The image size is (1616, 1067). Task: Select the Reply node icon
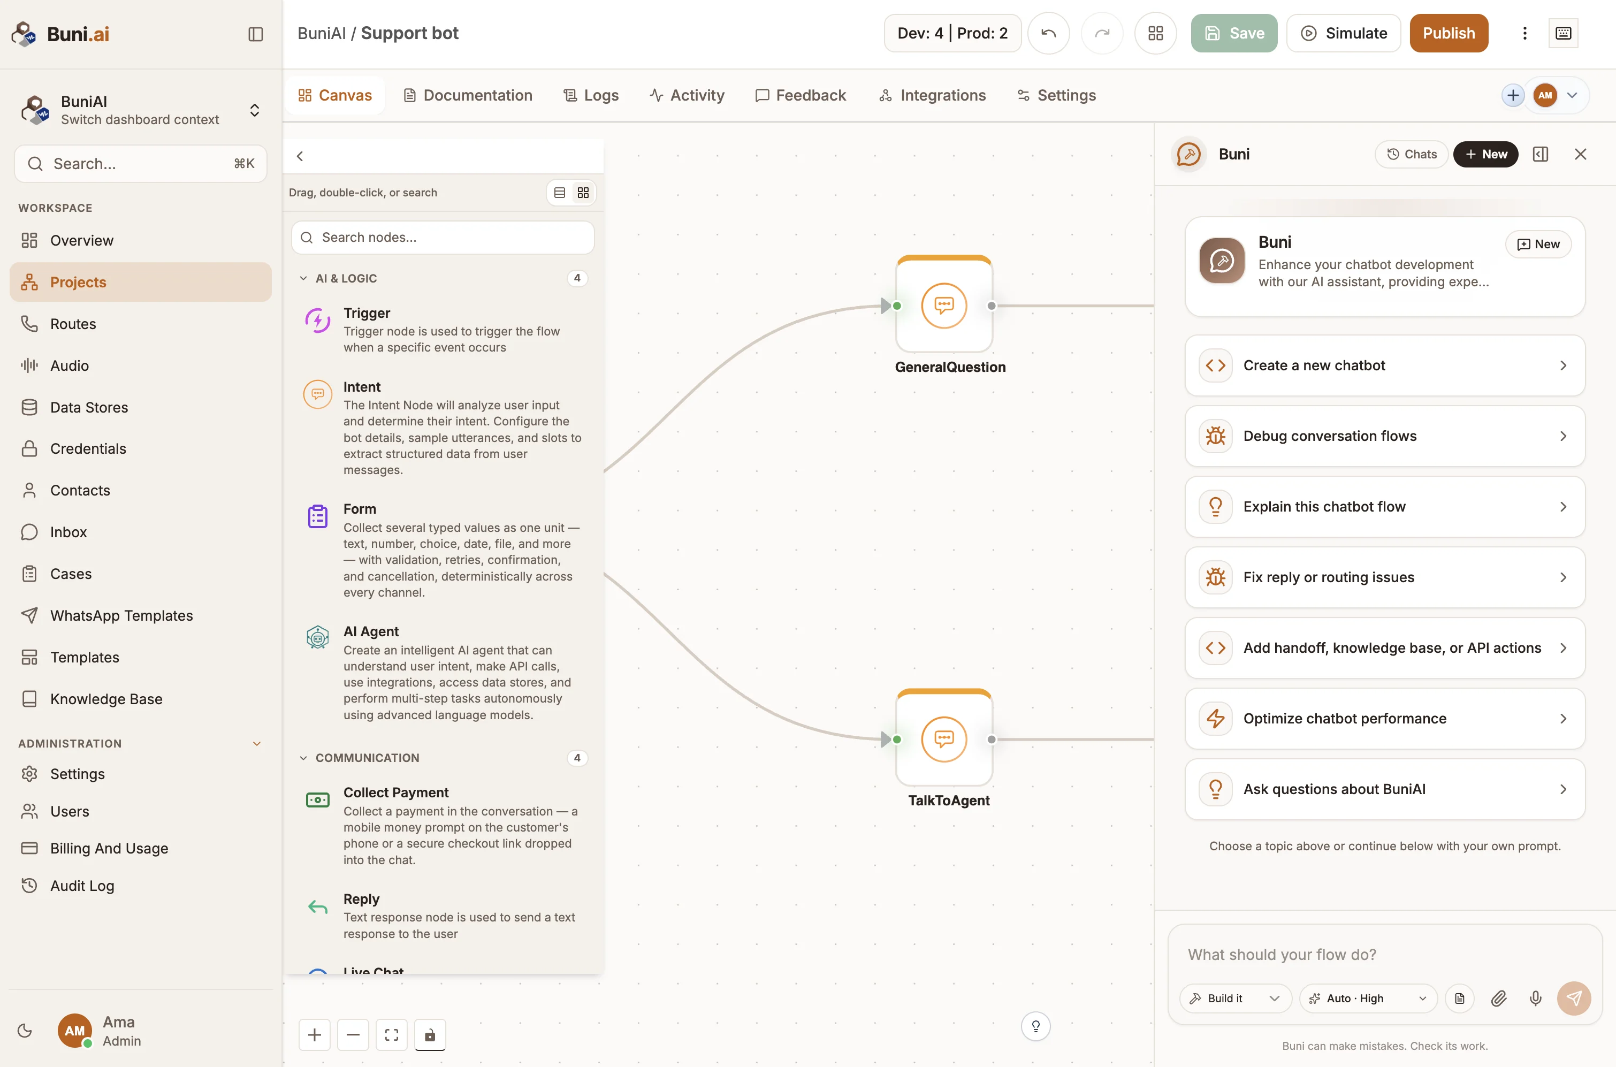[317, 906]
